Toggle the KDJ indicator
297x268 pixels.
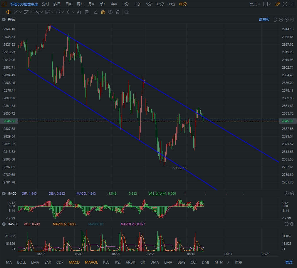coord(106,262)
